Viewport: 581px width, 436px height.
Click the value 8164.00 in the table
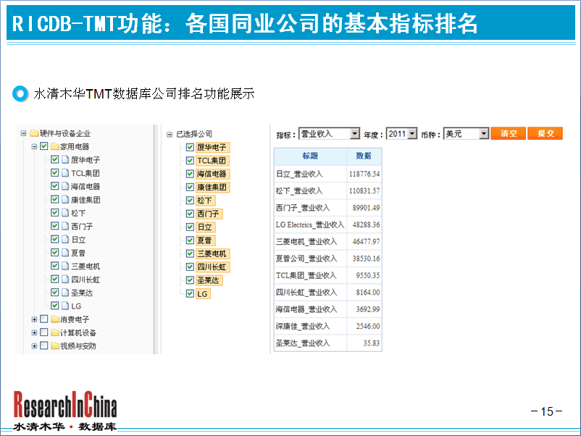click(x=368, y=293)
